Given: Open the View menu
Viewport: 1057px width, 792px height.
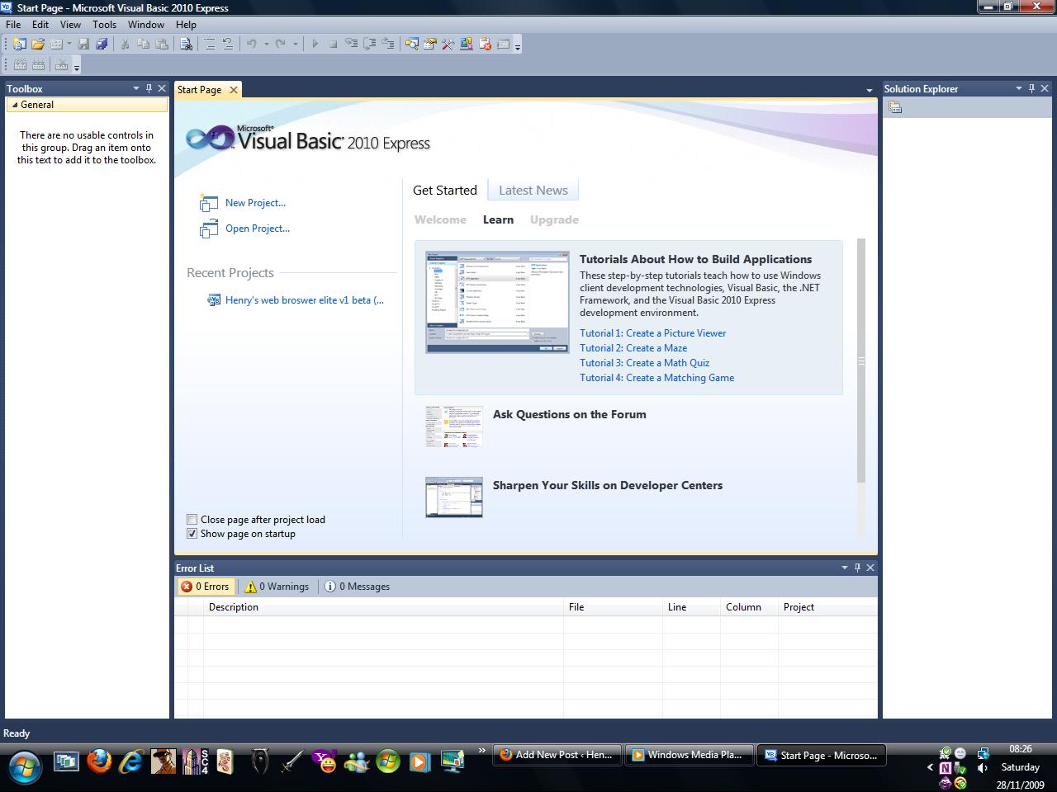Looking at the screenshot, I should pyautogui.click(x=70, y=25).
